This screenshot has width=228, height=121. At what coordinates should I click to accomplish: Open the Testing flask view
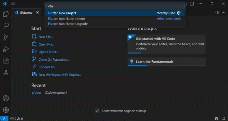click(6, 73)
